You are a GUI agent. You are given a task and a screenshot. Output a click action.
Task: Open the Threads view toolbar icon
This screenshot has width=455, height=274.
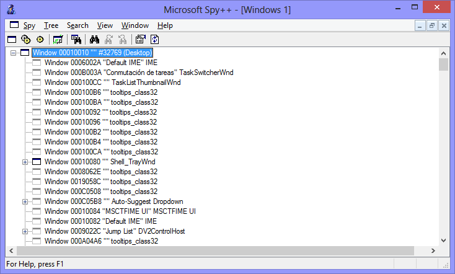40,40
